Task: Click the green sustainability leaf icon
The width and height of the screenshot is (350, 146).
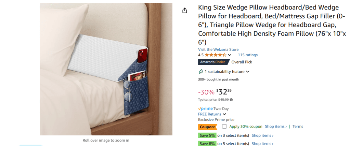Action: click(x=201, y=72)
